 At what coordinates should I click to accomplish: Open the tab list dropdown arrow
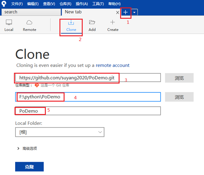(x=134, y=13)
